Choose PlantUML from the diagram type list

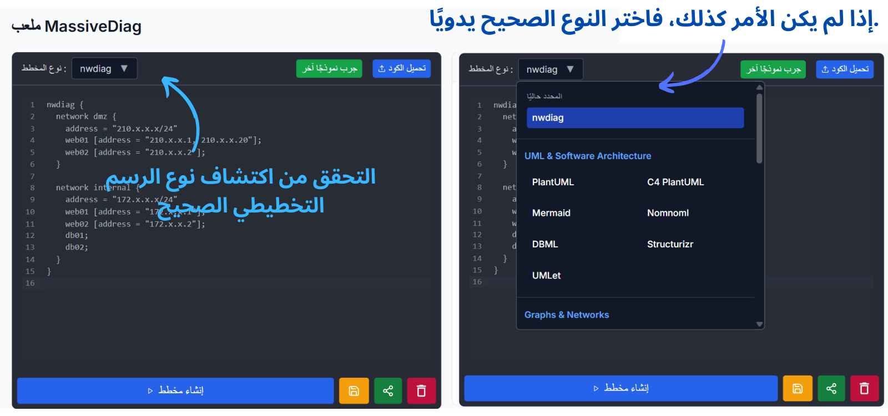[x=553, y=182]
